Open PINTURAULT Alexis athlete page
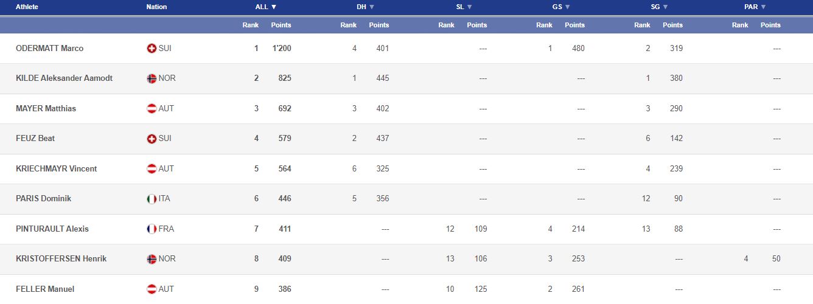The image size is (813, 304). (52, 229)
